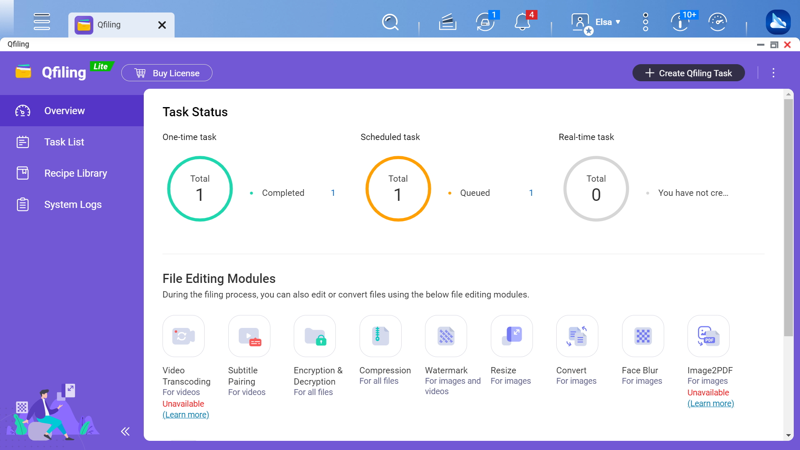Click the Task List sidebar item

click(x=64, y=142)
